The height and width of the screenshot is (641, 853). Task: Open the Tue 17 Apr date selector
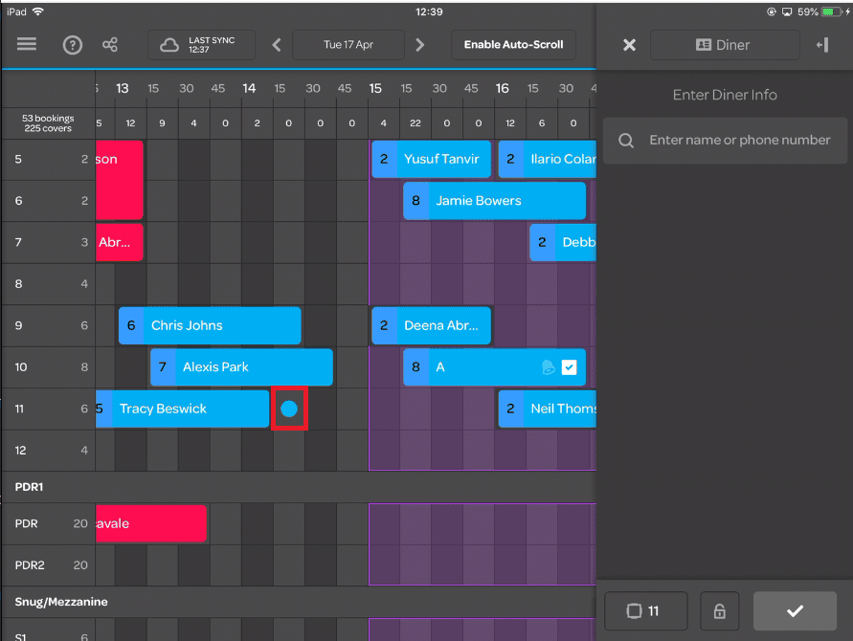(348, 44)
